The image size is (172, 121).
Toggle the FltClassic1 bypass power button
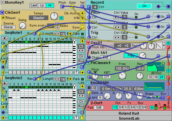coord(168,71)
